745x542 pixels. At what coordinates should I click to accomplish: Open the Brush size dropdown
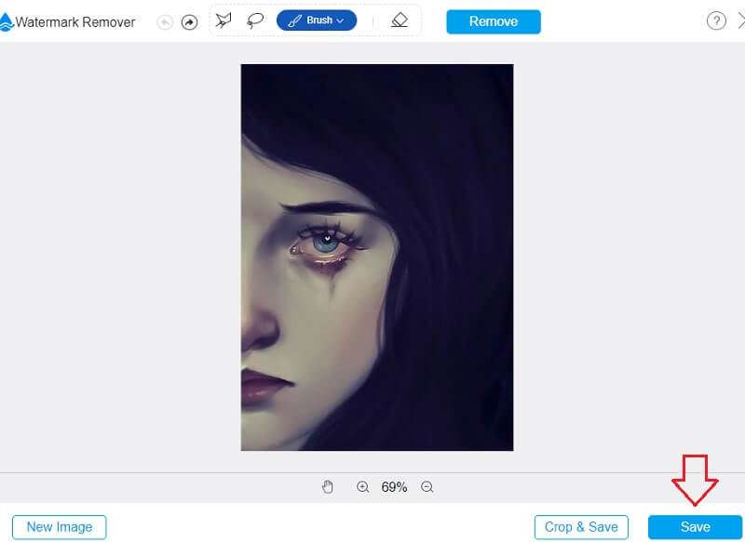pyautogui.click(x=339, y=20)
